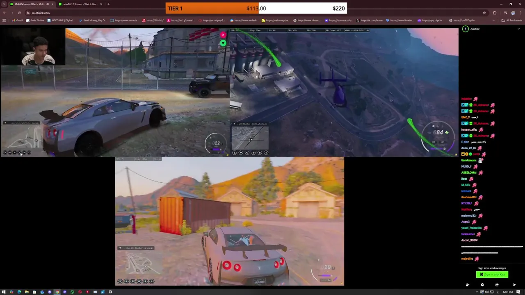The image size is (525, 295).
Task: Click the top-left stream video with silver car
Action: pos(115,92)
